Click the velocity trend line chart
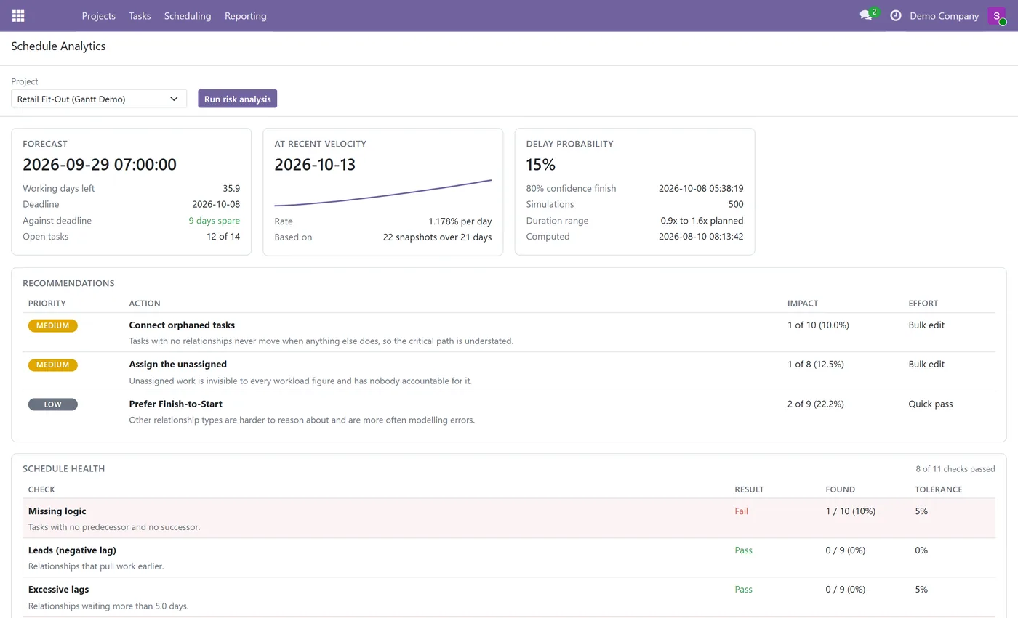1018x618 pixels. (382, 193)
